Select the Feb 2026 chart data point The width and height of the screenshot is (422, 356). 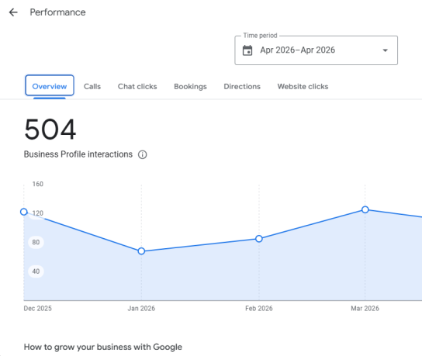pyautogui.click(x=259, y=239)
